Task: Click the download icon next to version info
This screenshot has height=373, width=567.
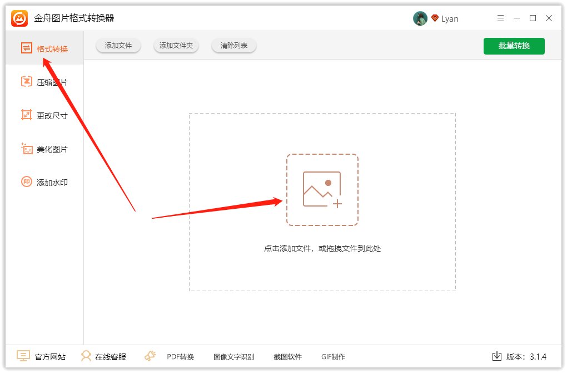Action: [497, 357]
